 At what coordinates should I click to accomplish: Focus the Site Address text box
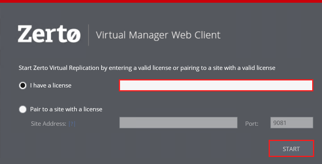coord(178,123)
